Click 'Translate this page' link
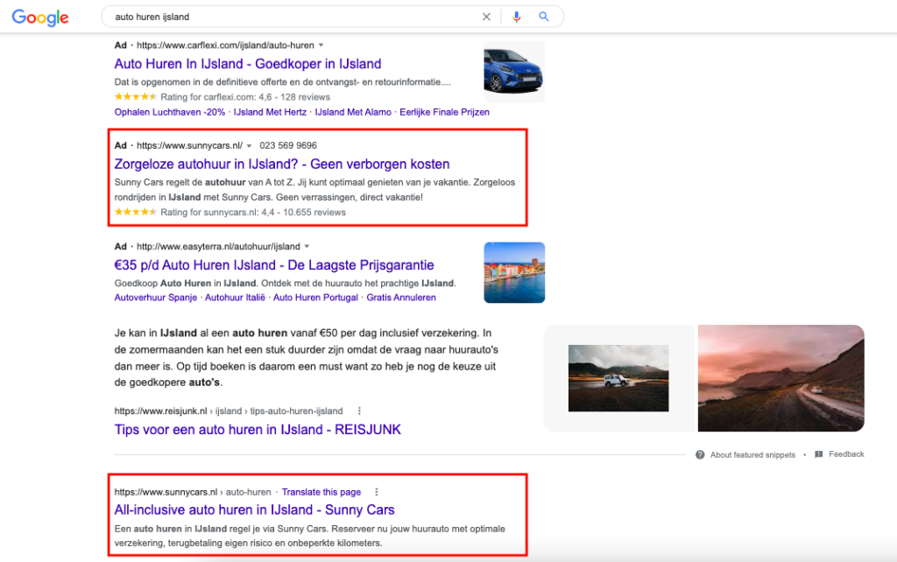The height and width of the screenshot is (562, 897). click(x=321, y=492)
